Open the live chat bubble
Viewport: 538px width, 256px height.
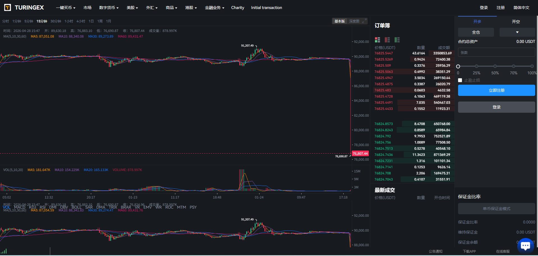pos(525,246)
